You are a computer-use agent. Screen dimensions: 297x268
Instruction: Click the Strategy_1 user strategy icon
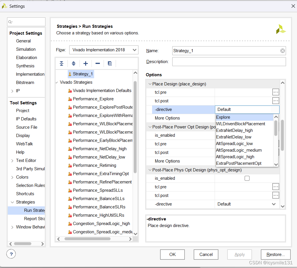pyautogui.click(x=70, y=74)
